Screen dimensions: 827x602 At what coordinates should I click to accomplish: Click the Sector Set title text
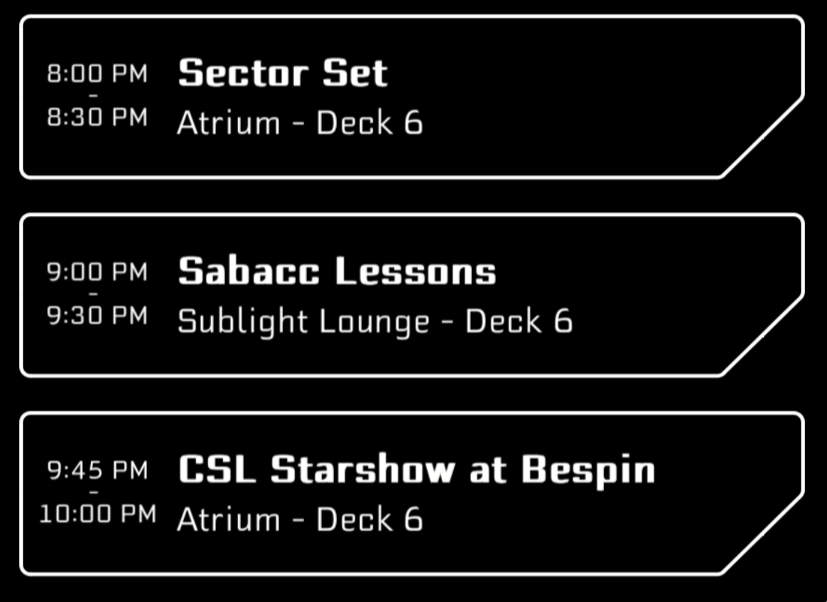(x=283, y=73)
